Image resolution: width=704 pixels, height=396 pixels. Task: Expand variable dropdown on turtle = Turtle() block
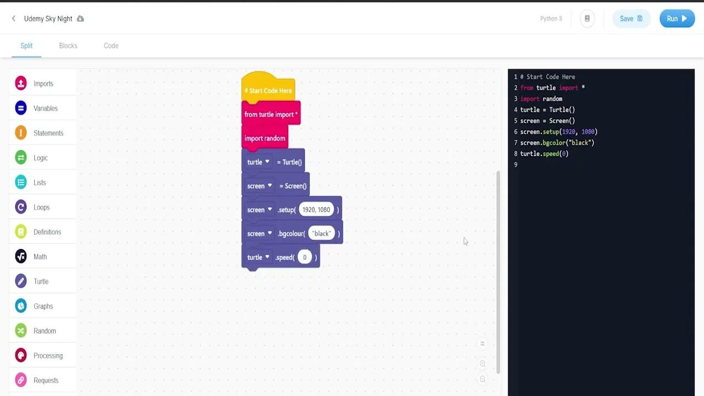click(267, 162)
